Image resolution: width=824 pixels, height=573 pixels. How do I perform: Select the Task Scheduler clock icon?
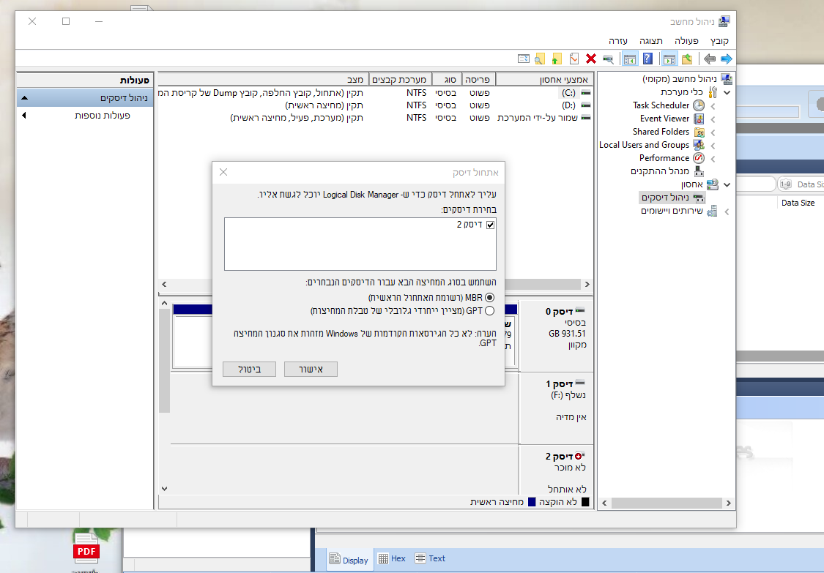[699, 105]
